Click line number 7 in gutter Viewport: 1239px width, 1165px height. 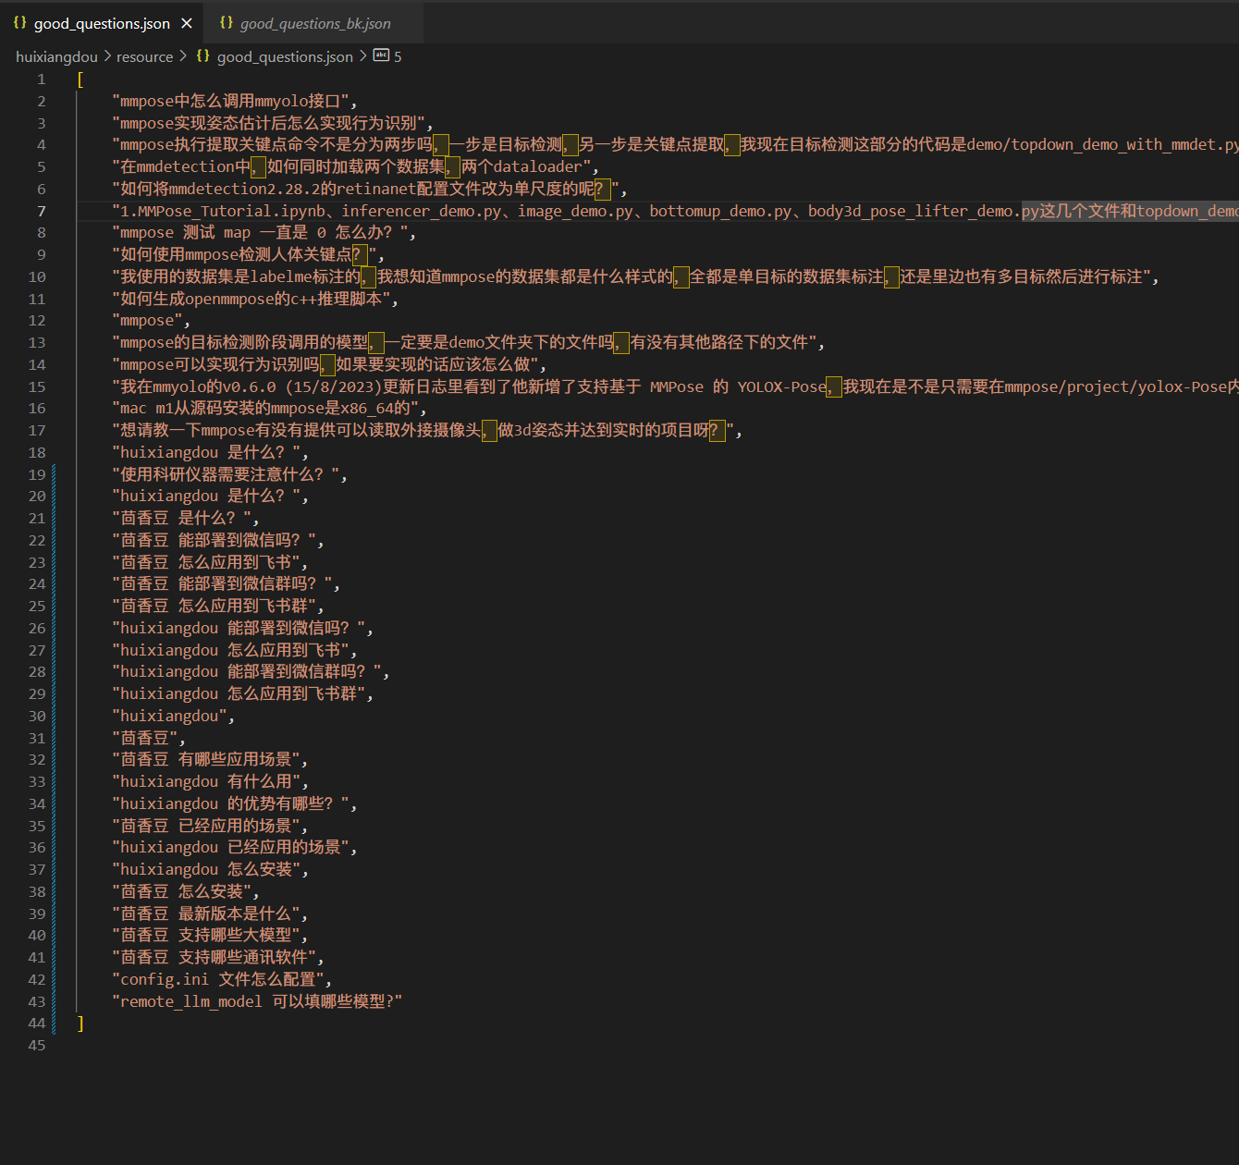point(42,211)
